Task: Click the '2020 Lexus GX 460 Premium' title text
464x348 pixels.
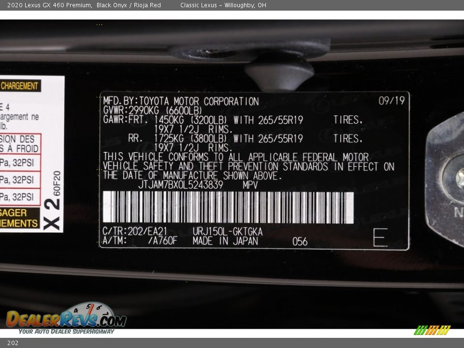Action: click(x=49, y=5)
